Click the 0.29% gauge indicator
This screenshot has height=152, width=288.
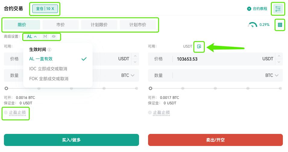point(258,25)
